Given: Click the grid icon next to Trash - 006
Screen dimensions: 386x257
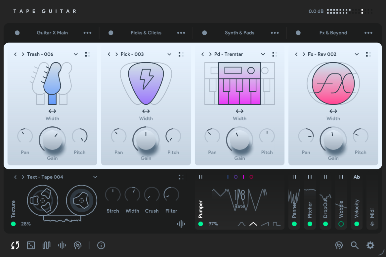Looking at the screenshot, I should point(87,54).
